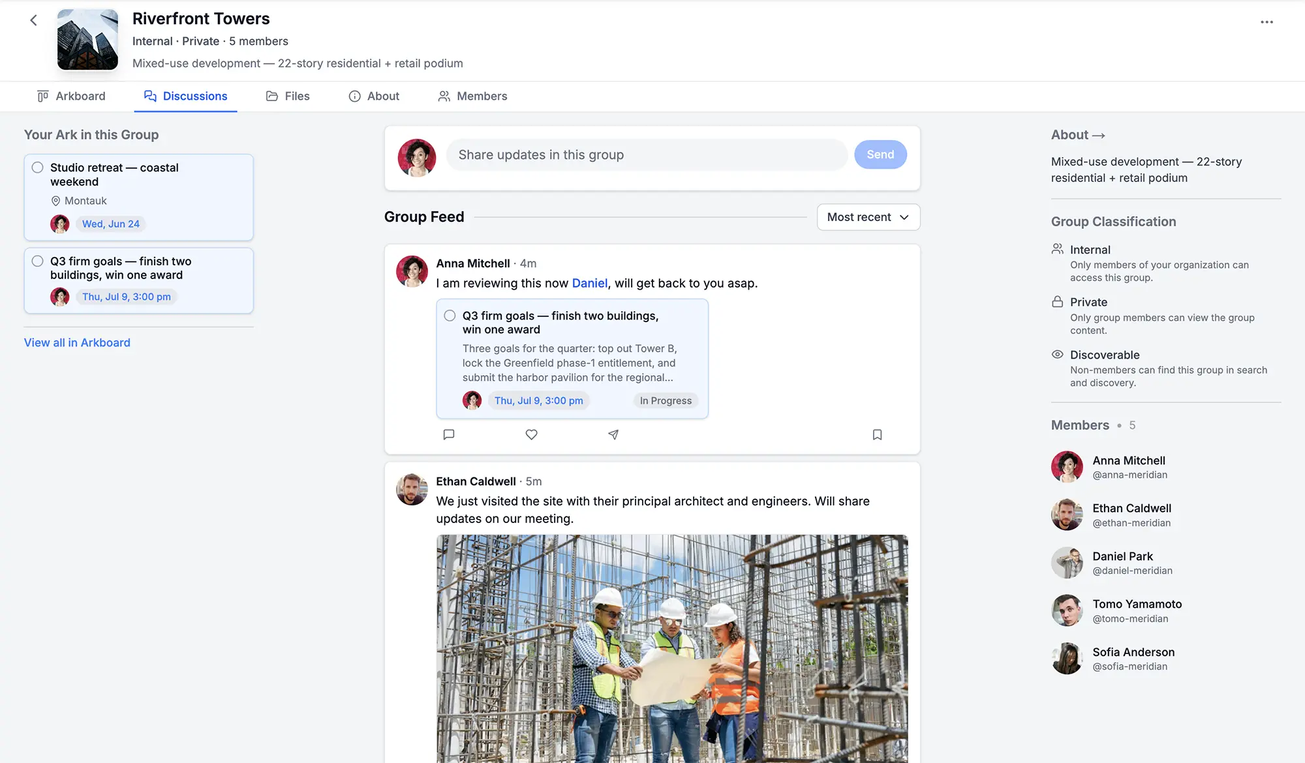Open the About arrow link in right panel
Screen dimensions: 1305x763
(1078, 135)
